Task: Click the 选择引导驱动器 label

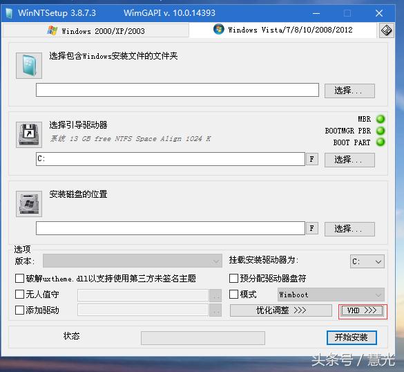Action: click(78, 125)
